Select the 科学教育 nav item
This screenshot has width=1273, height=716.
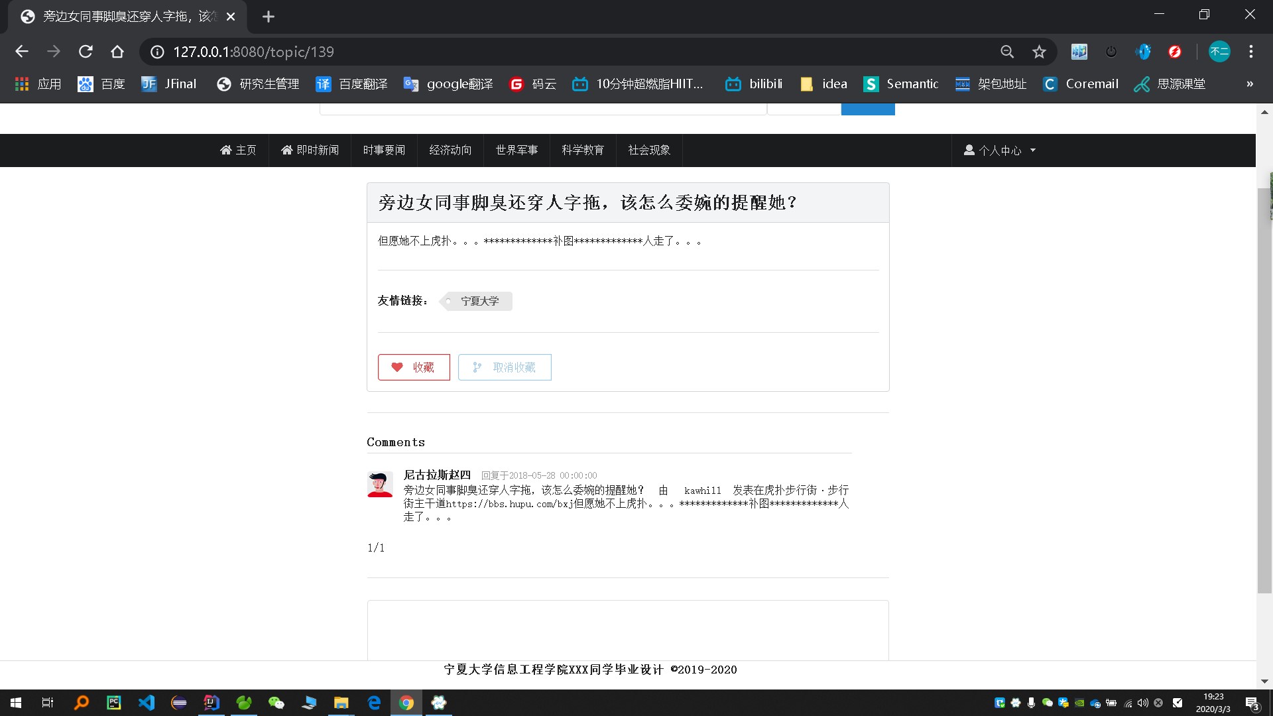(x=583, y=150)
